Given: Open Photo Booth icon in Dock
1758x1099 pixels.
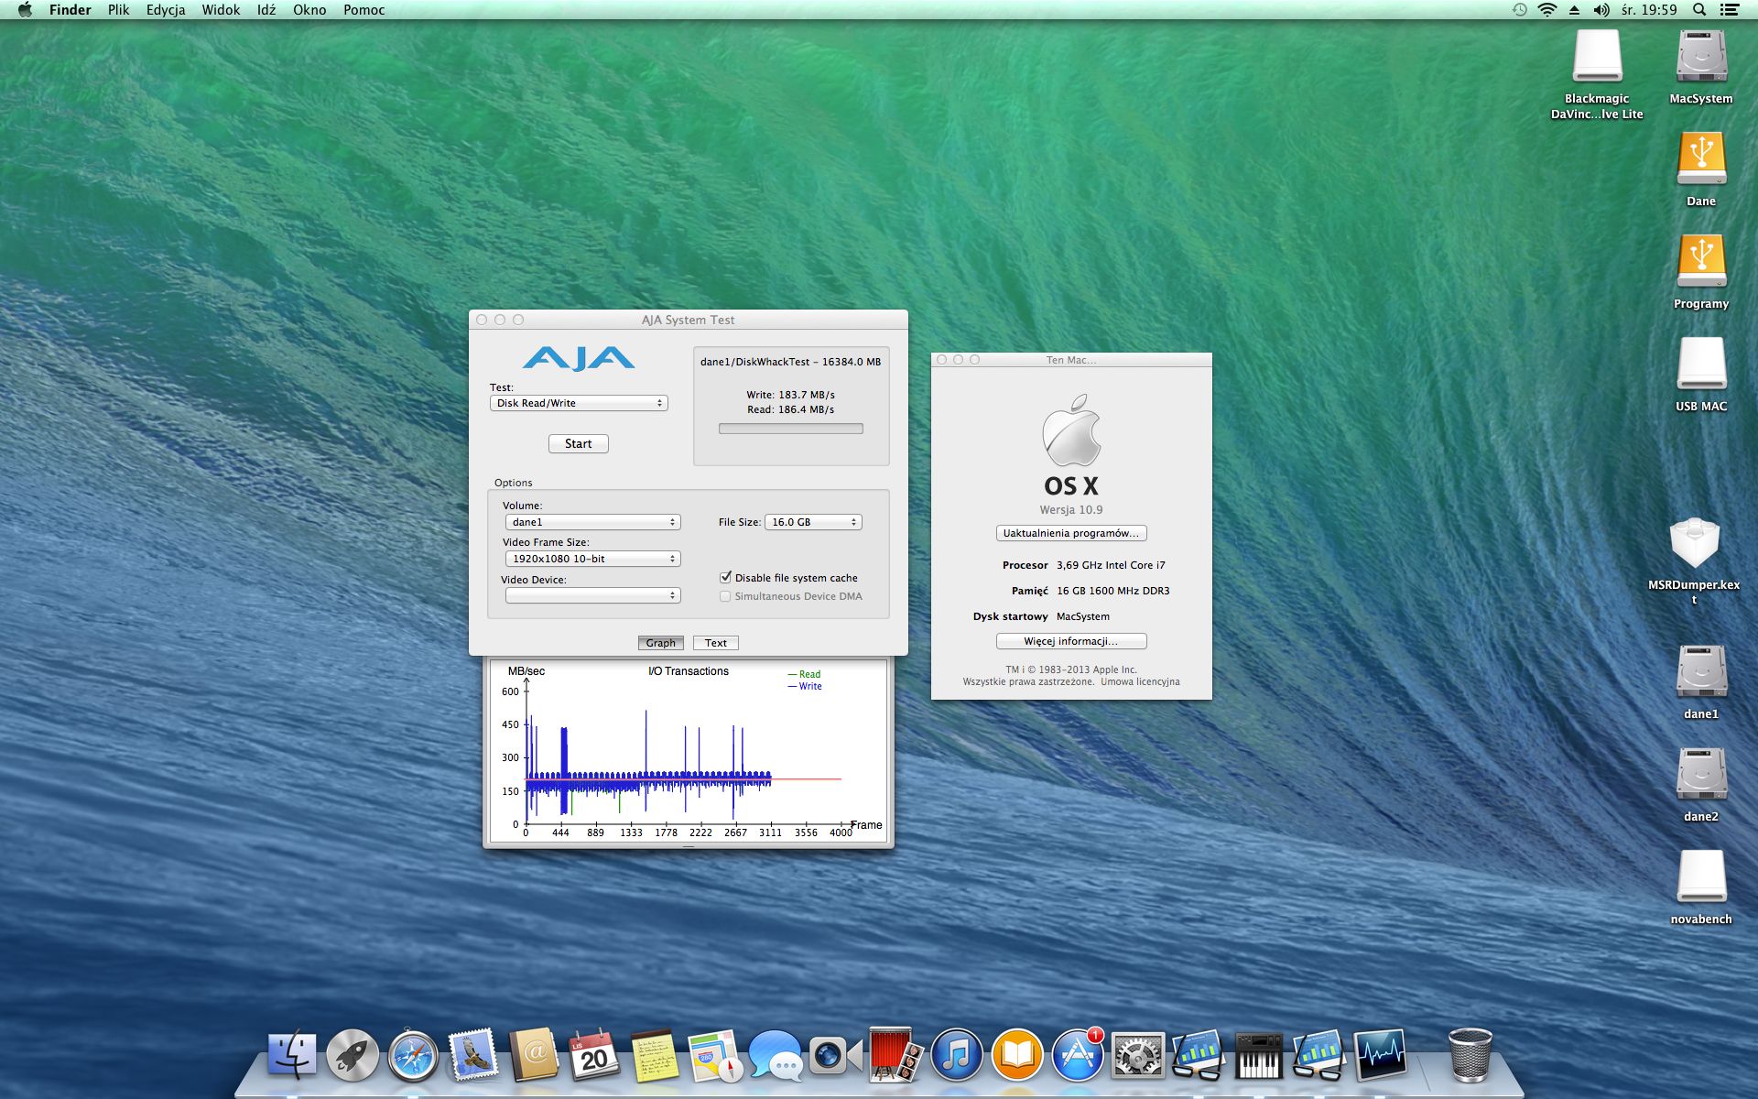Looking at the screenshot, I should 895,1055.
